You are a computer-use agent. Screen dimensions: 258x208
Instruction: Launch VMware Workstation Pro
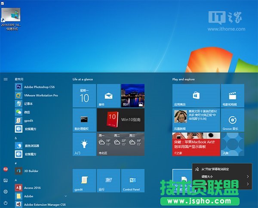(41, 95)
